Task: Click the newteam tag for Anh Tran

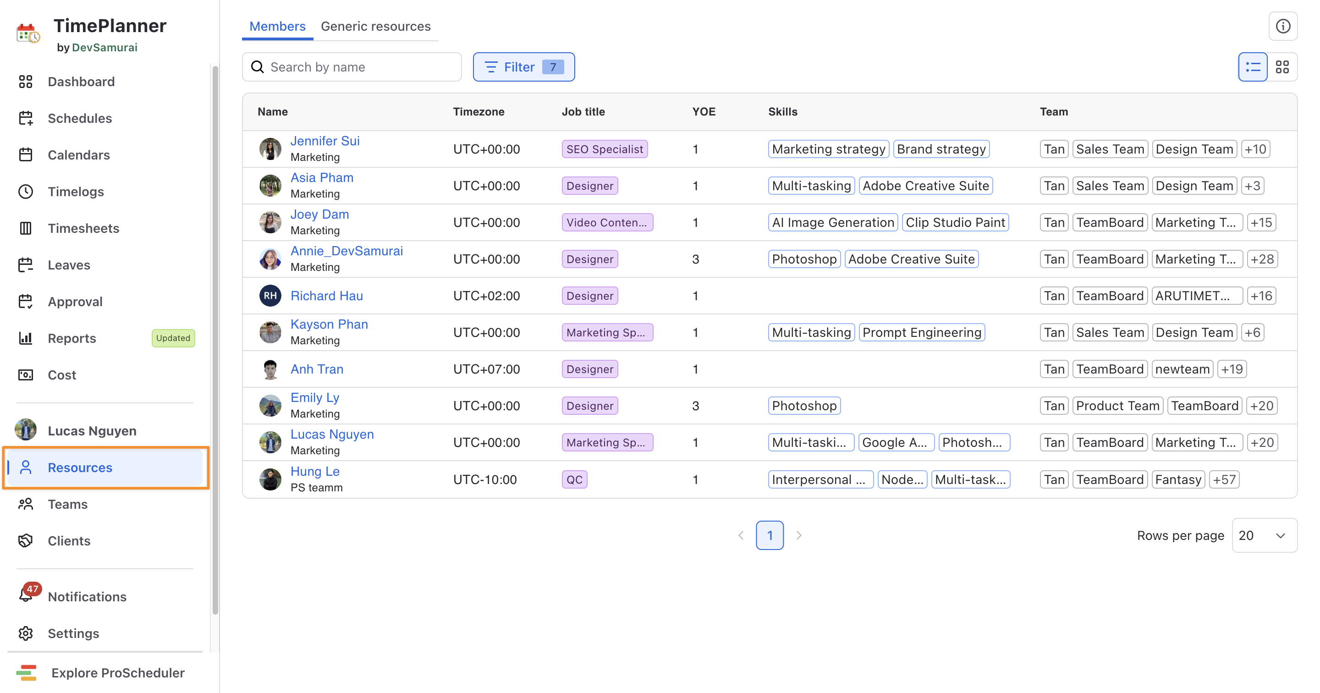Action: tap(1182, 369)
